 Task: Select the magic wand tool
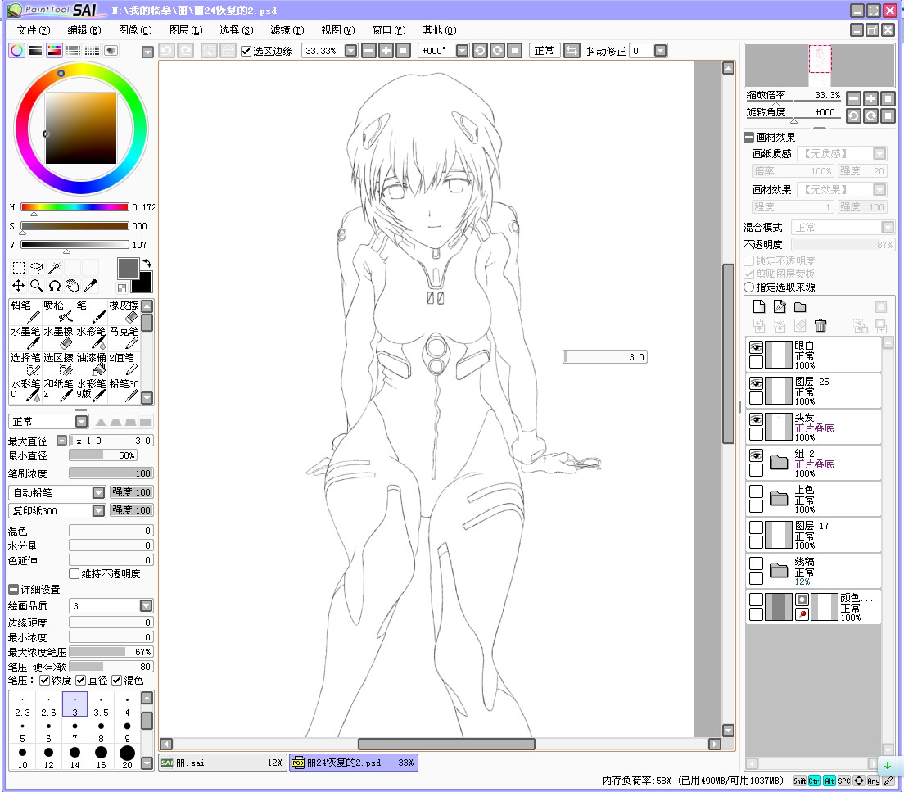[x=55, y=268]
